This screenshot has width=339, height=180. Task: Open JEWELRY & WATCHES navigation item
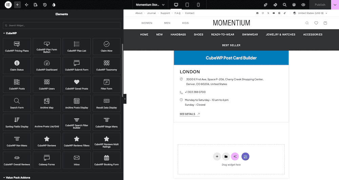(x=280, y=34)
